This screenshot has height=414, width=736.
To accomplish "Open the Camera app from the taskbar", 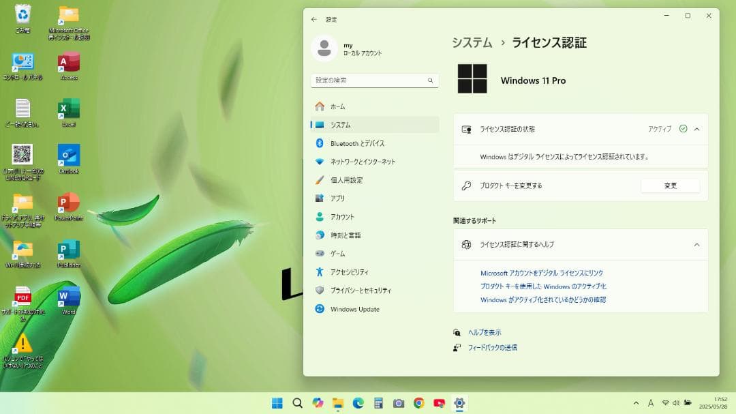I will 399,403.
